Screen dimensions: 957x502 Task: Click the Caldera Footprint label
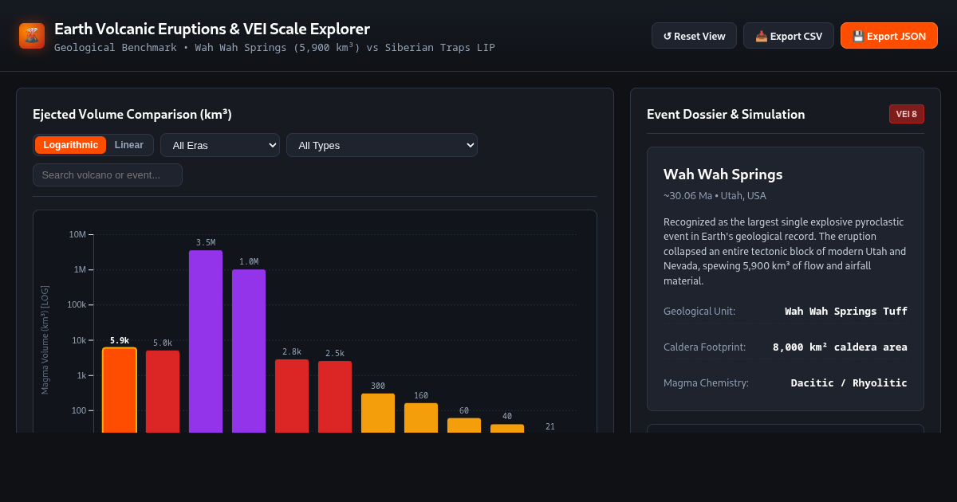coord(704,347)
